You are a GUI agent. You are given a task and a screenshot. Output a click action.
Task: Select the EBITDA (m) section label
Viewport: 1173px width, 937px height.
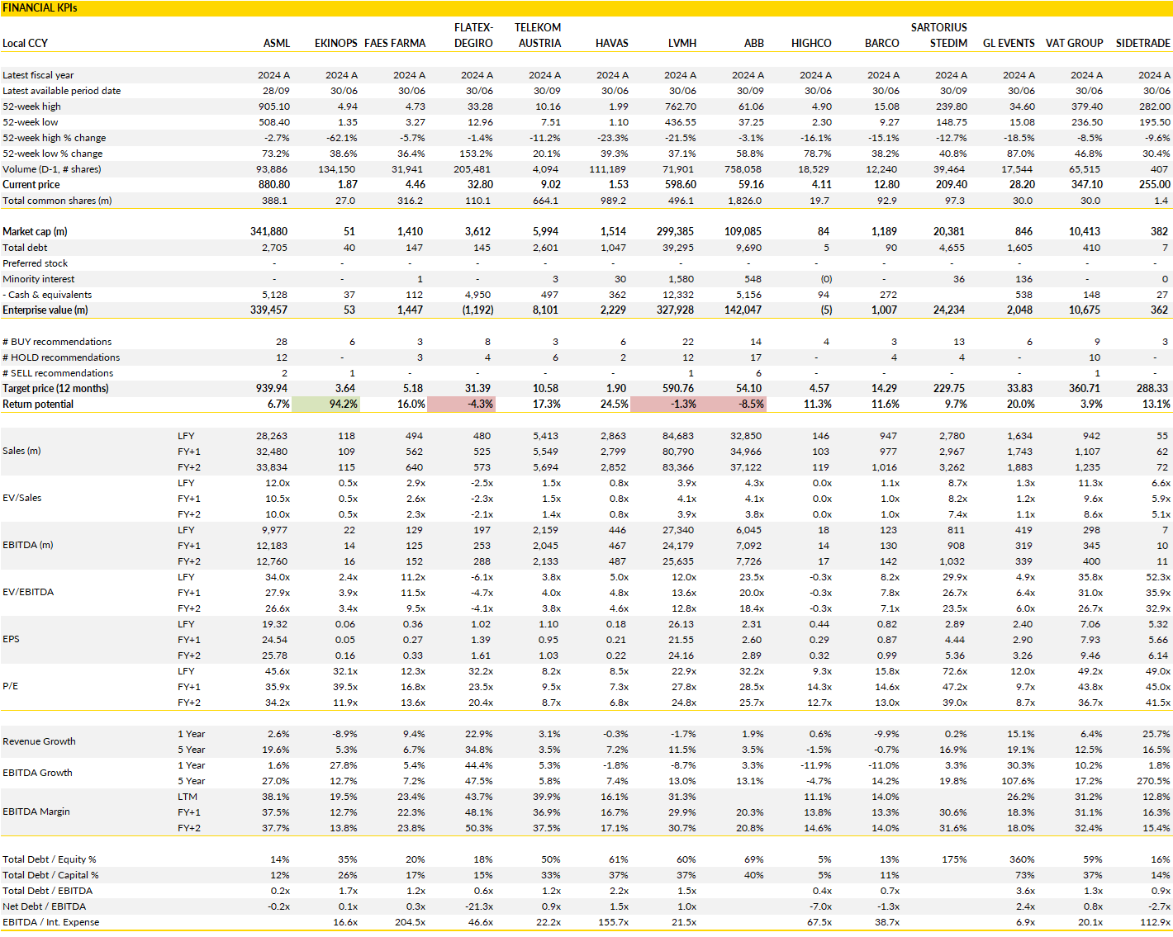(28, 546)
